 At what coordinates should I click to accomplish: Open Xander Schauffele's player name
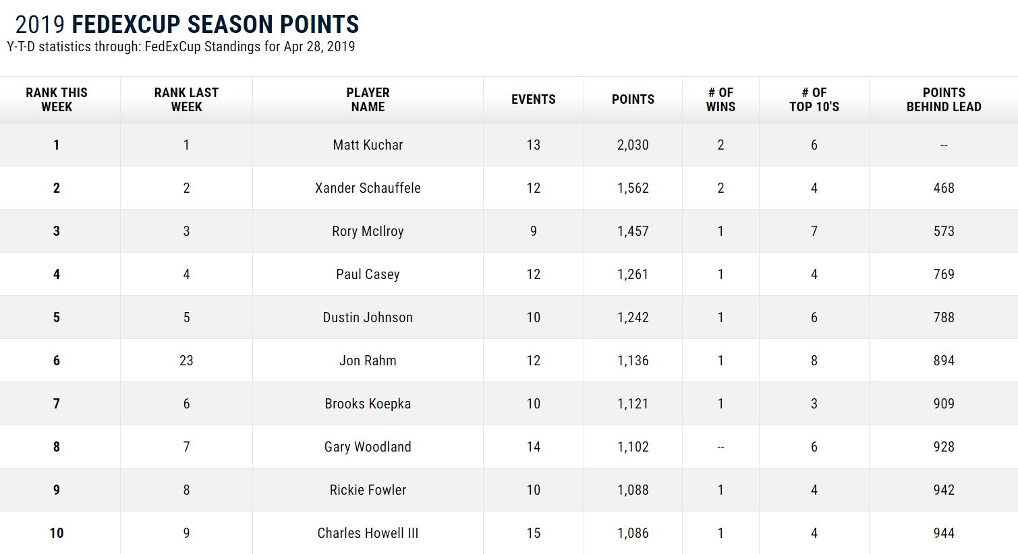pos(368,188)
